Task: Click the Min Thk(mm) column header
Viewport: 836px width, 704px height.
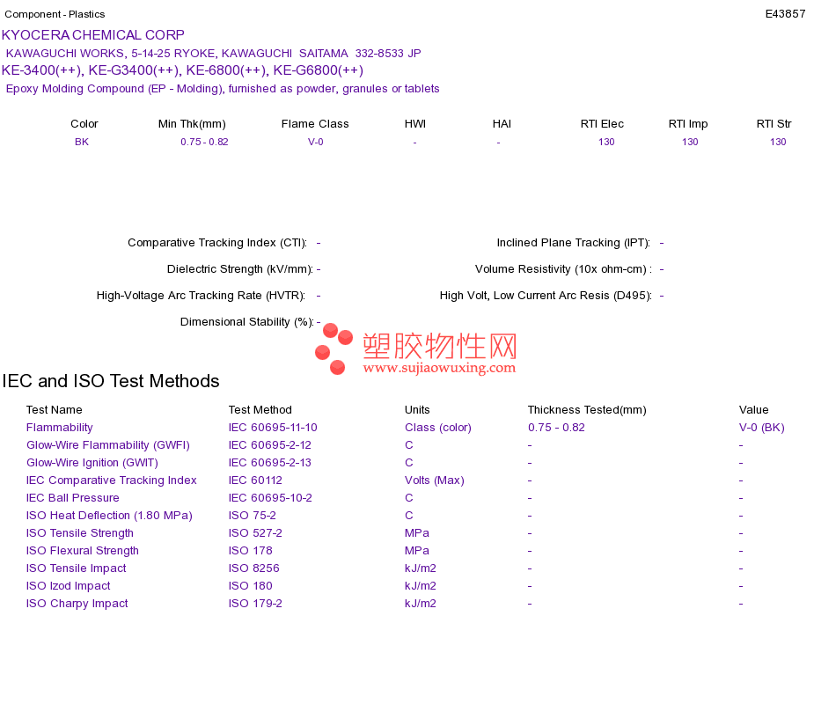Action: 192,124
